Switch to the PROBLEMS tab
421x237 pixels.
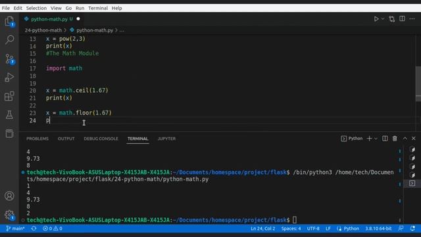pyautogui.click(x=37, y=139)
